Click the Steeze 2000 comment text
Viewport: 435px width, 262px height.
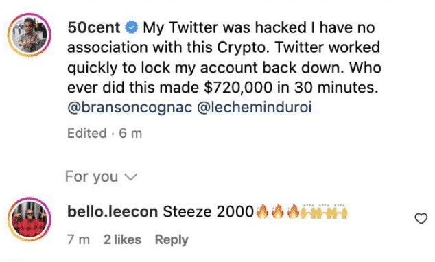(209, 212)
